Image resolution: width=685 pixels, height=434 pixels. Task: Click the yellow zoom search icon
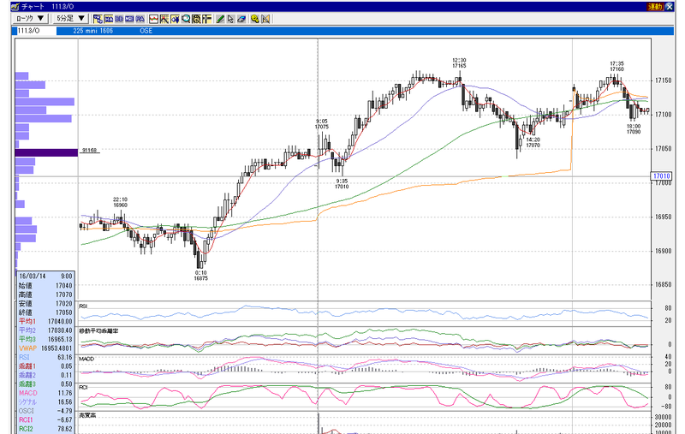tap(254, 19)
